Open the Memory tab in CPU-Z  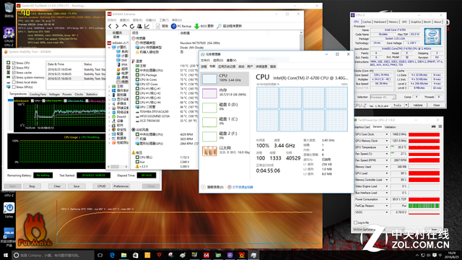[393, 22]
